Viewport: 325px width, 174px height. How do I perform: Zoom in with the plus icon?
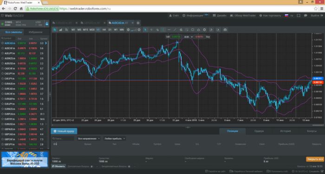pyautogui.click(x=139, y=30)
